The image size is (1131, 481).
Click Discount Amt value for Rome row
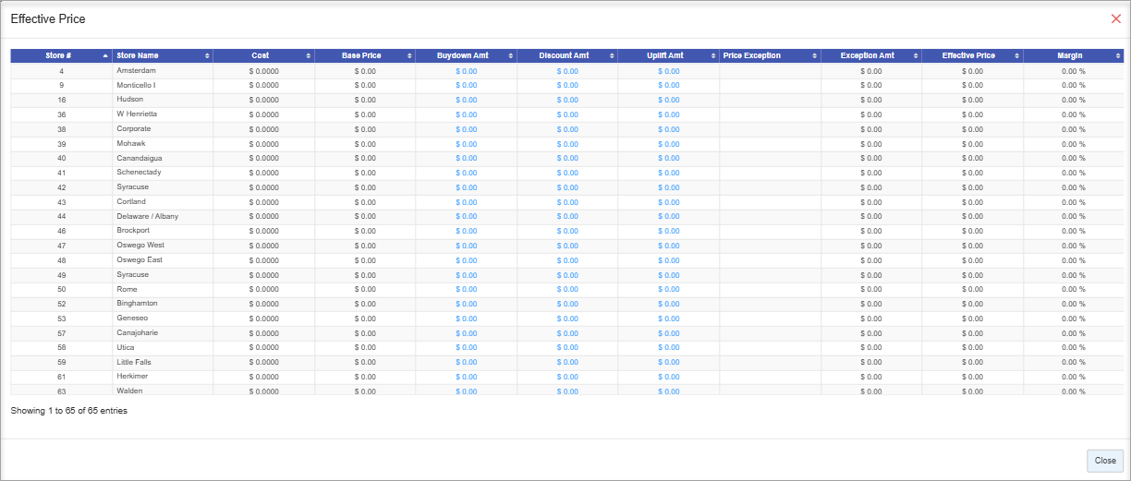(567, 290)
